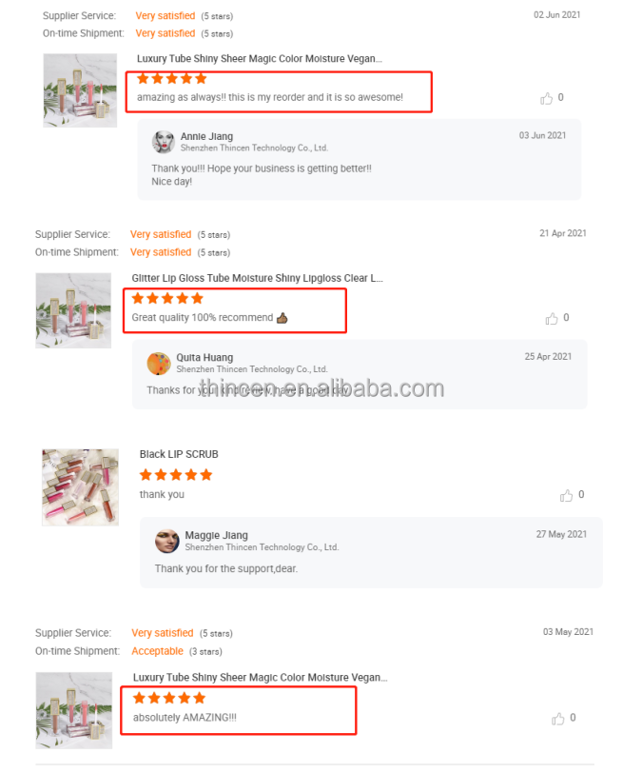Click Annie Jiang's name in reply

coord(206,136)
